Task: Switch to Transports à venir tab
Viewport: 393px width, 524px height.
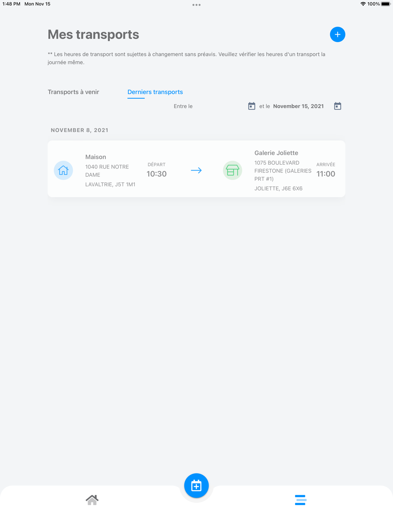Action: coord(73,92)
